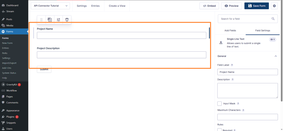Open Perks in the Forms submenu
Viewport: 283px width, 131px height.
click(5, 53)
